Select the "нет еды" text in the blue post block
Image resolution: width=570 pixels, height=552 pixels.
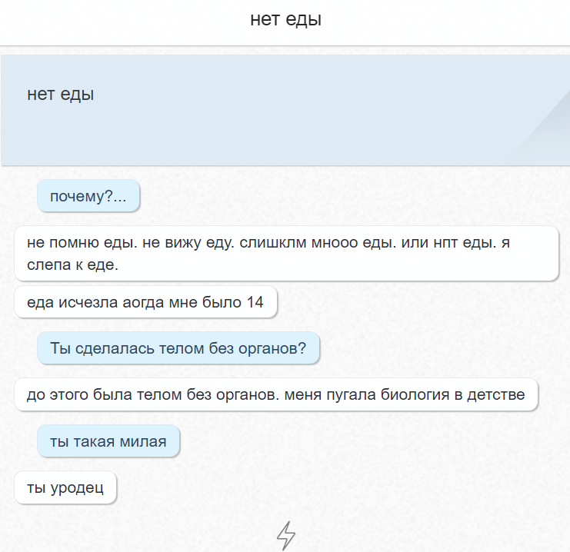[x=61, y=95]
